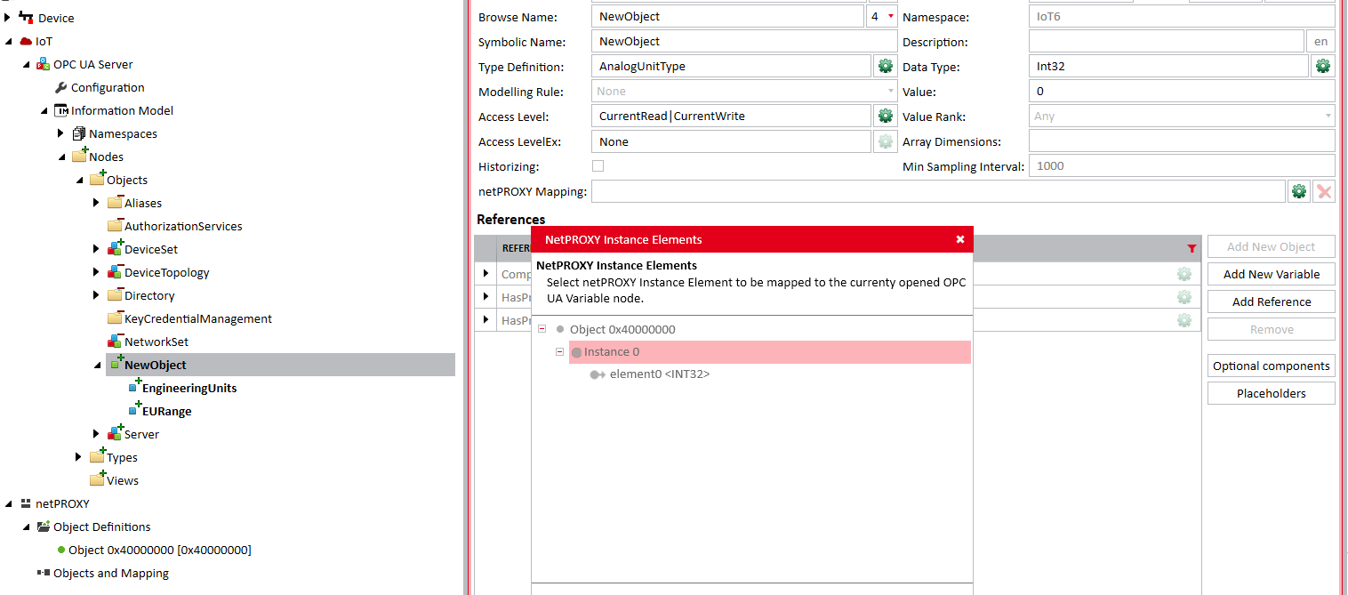This screenshot has height=595, width=1348.
Task: Click the Information Model icon
Action: (x=61, y=110)
